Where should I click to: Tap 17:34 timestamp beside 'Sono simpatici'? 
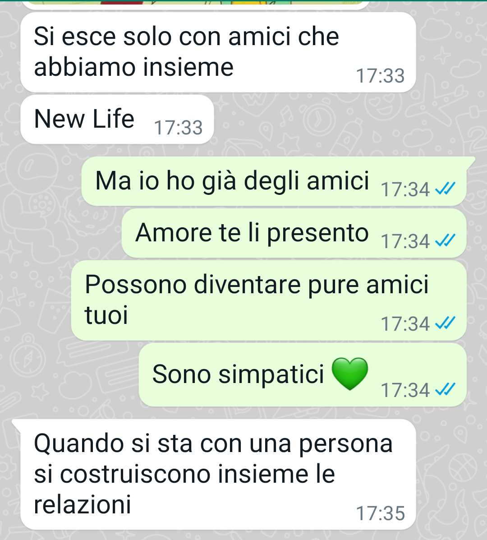pos(405,390)
